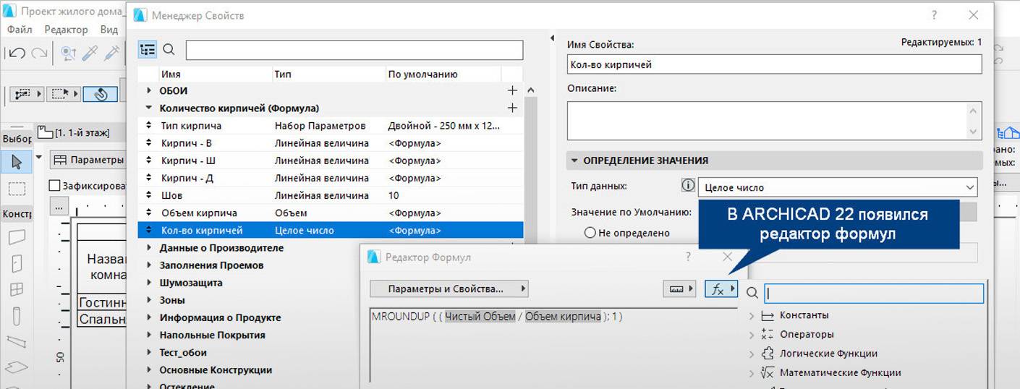1020x389 pixels.
Task: Click the floor plan icon of 1-й этаж tab
Action: [x=46, y=132]
